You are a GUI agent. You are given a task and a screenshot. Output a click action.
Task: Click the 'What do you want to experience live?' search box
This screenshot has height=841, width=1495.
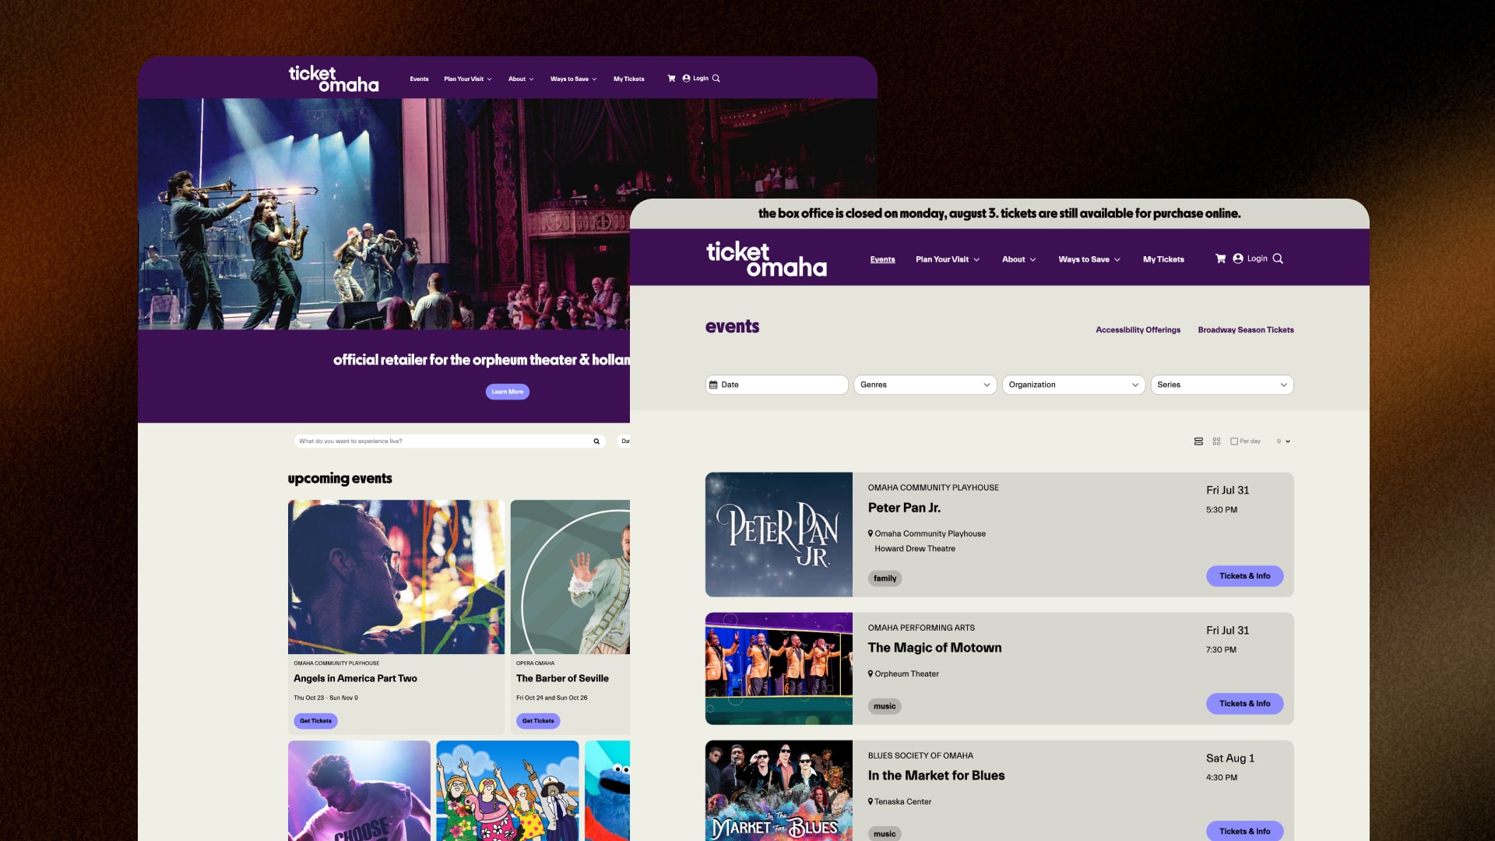(x=449, y=442)
